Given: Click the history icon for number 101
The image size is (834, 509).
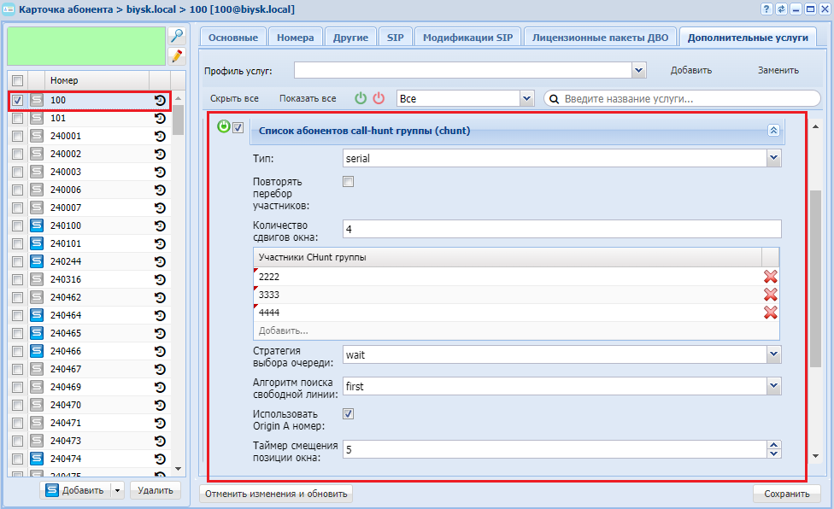Looking at the screenshot, I should coord(160,119).
